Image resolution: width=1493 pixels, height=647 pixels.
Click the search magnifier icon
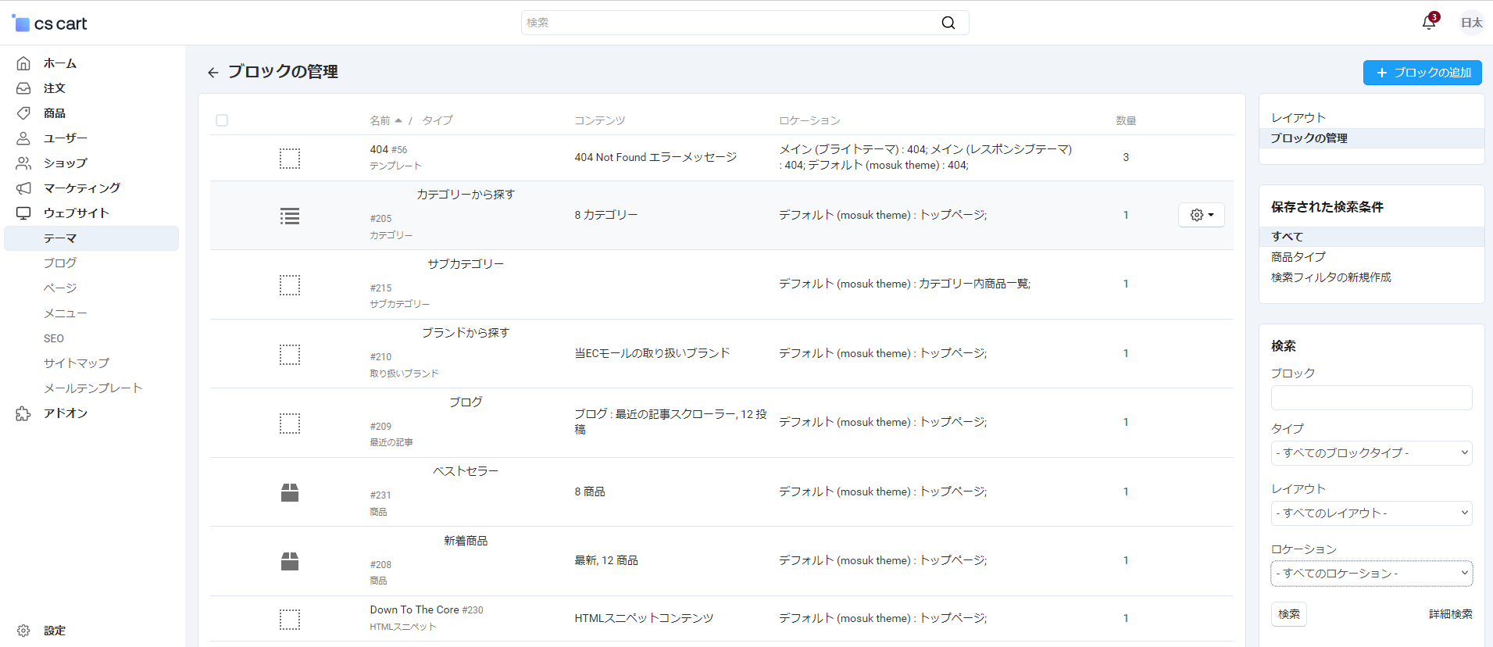948,23
